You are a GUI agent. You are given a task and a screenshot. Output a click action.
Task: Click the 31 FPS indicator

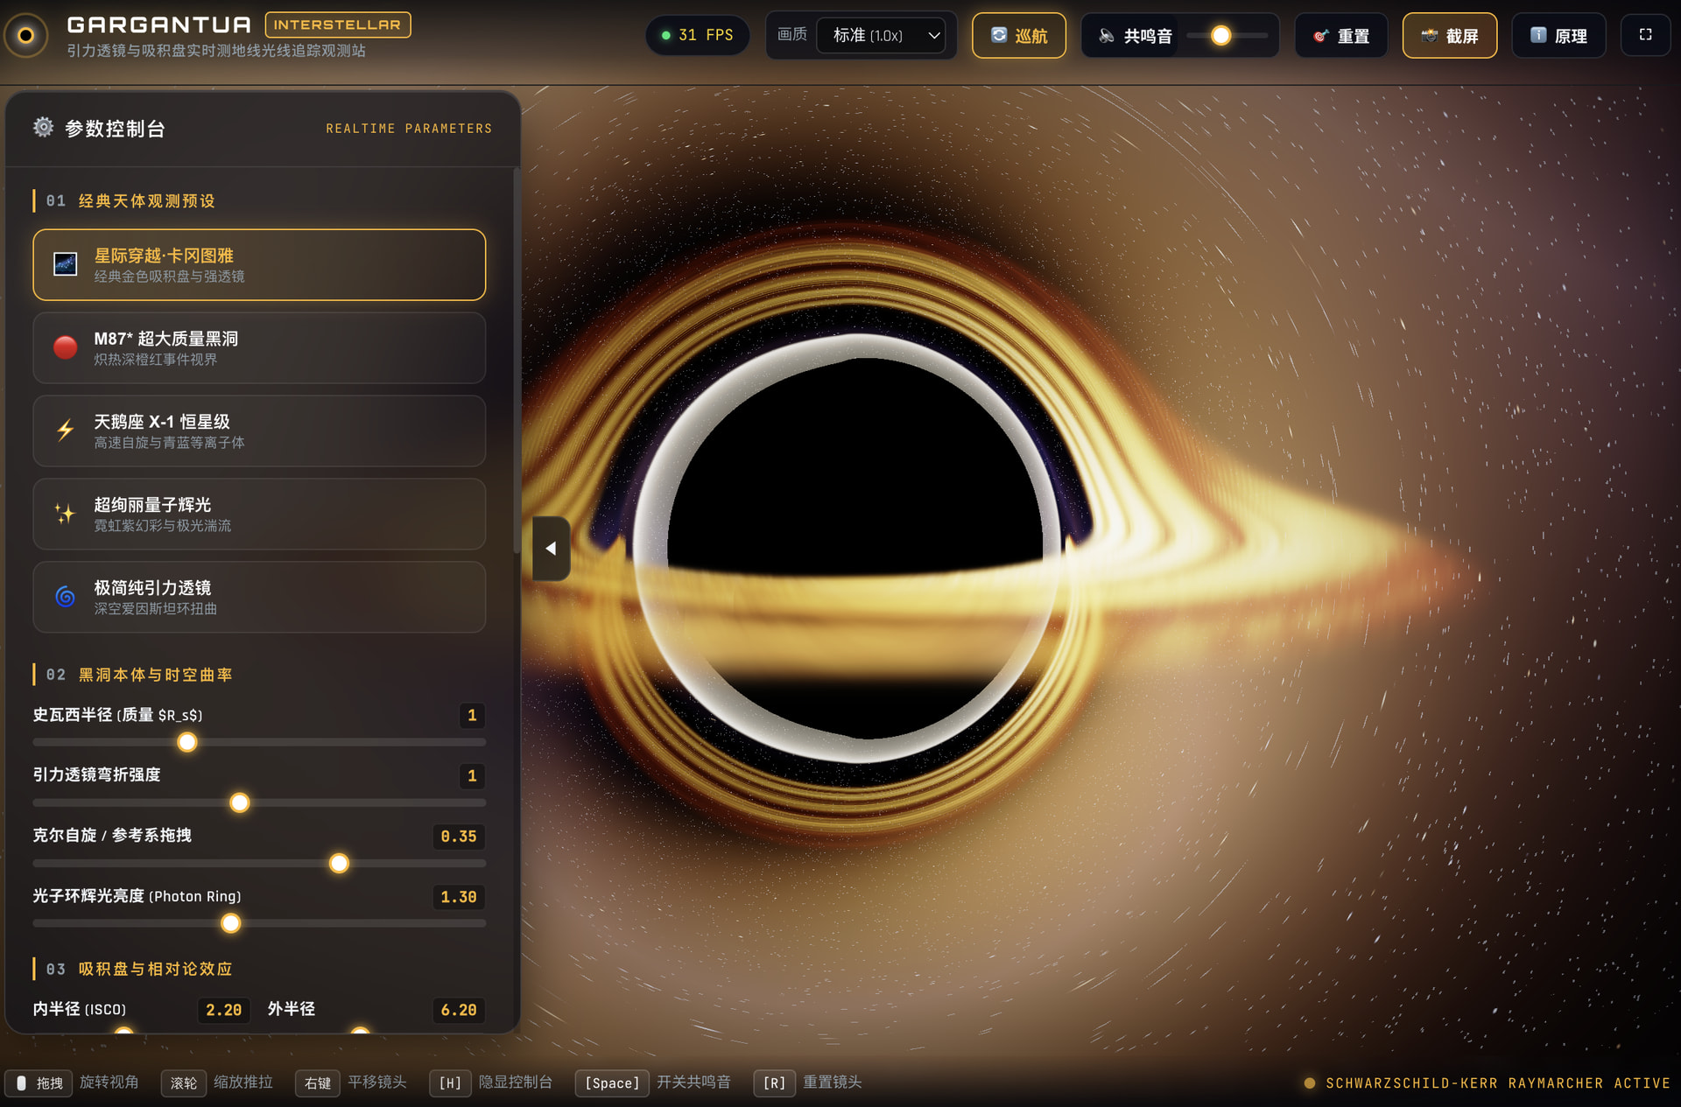[697, 35]
